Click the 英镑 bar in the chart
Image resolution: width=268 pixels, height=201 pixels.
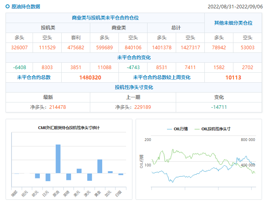(68, 177)
